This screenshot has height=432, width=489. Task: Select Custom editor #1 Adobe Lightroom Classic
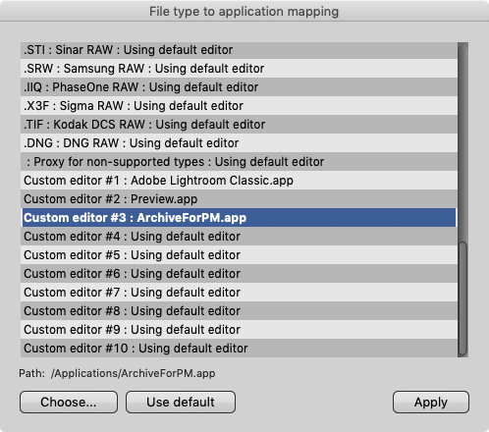coord(239,181)
